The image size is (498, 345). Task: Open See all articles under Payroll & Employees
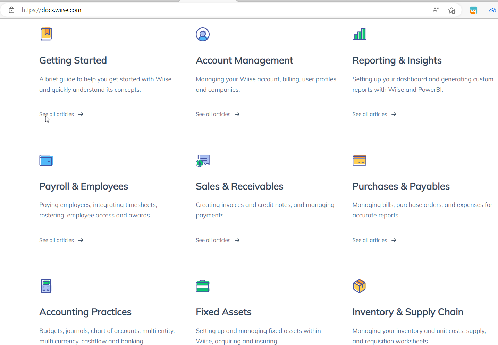(57, 240)
